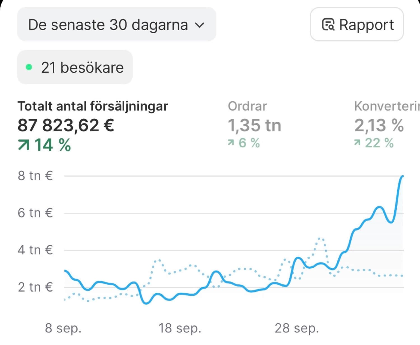
Task: Click the "De senaste 30 dagarna" selector
Action: pos(108,25)
